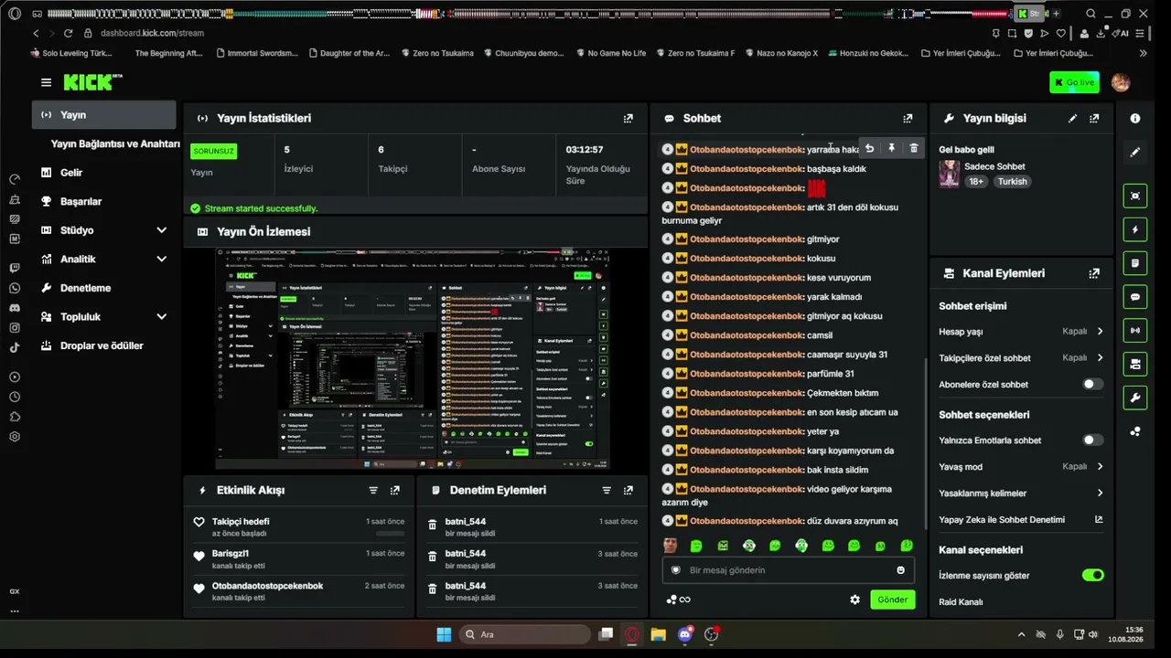
Task: Open Yapay Zeka ile Sohbet Denetimi link
Action: (1021, 519)
